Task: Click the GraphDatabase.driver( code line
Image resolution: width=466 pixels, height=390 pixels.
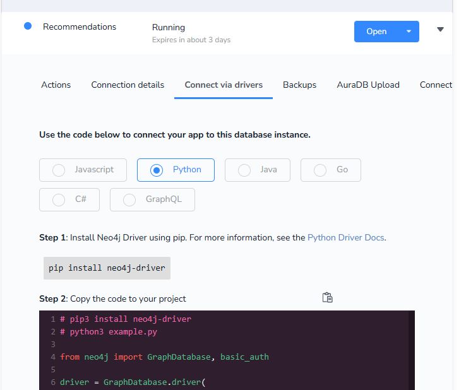Action: point(133,382)
